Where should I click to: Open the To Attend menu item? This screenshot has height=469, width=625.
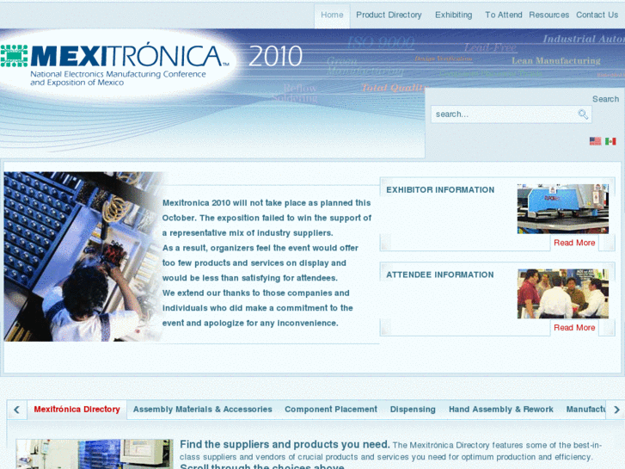click(x=503, y=15)
